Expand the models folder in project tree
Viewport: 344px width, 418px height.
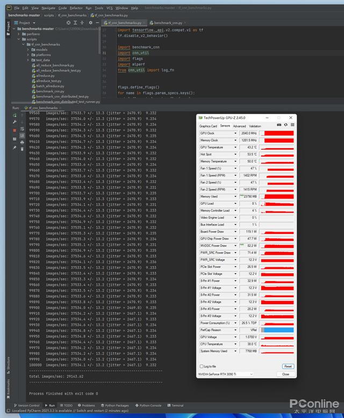pos(28,49)
